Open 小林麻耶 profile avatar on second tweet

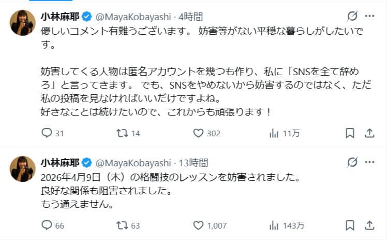(23, 168)
